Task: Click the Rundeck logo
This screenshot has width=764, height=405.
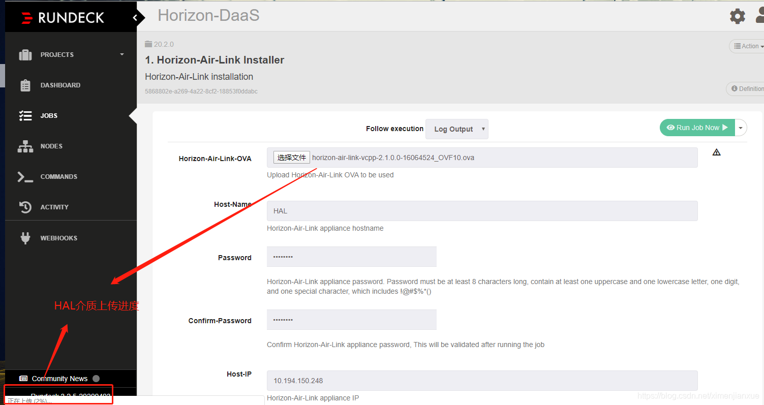Action: tap(63, 18)
